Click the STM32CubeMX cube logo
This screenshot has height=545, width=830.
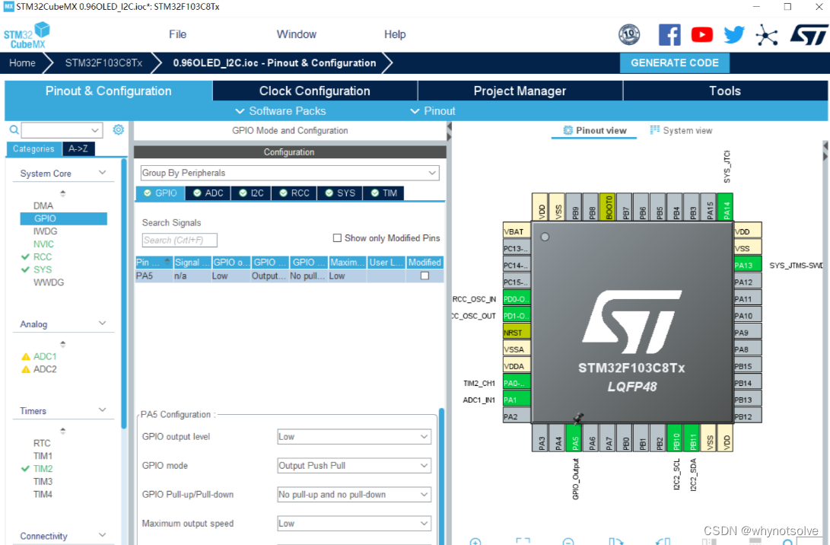coord(27,35)
